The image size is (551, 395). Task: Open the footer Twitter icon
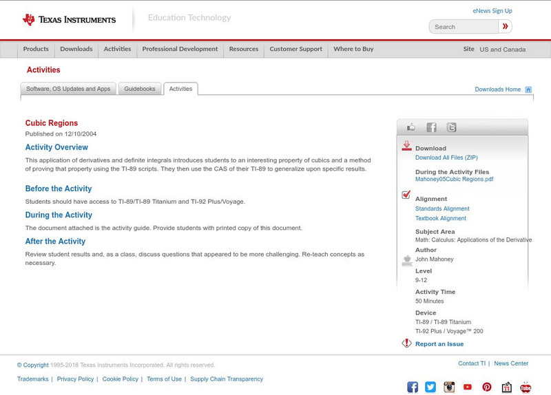(430, 387)
